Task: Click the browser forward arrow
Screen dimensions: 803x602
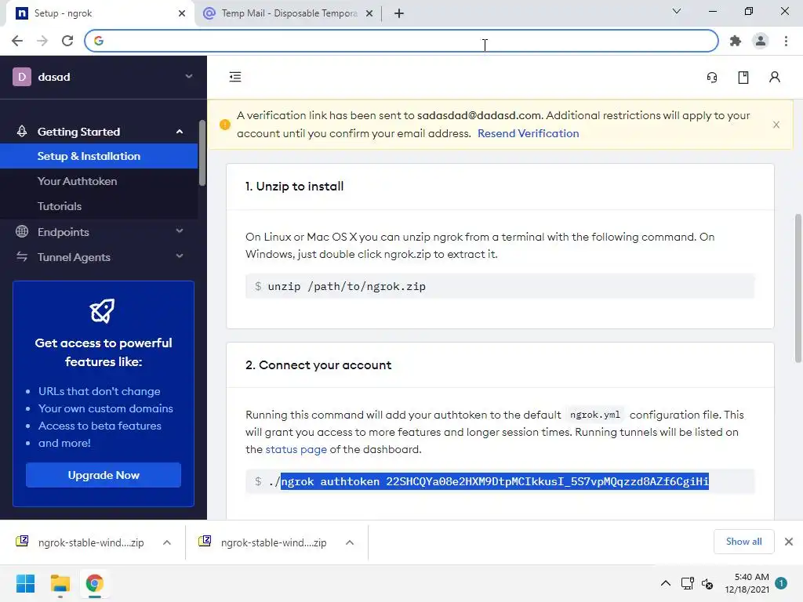Action: [x=42, y=41]
